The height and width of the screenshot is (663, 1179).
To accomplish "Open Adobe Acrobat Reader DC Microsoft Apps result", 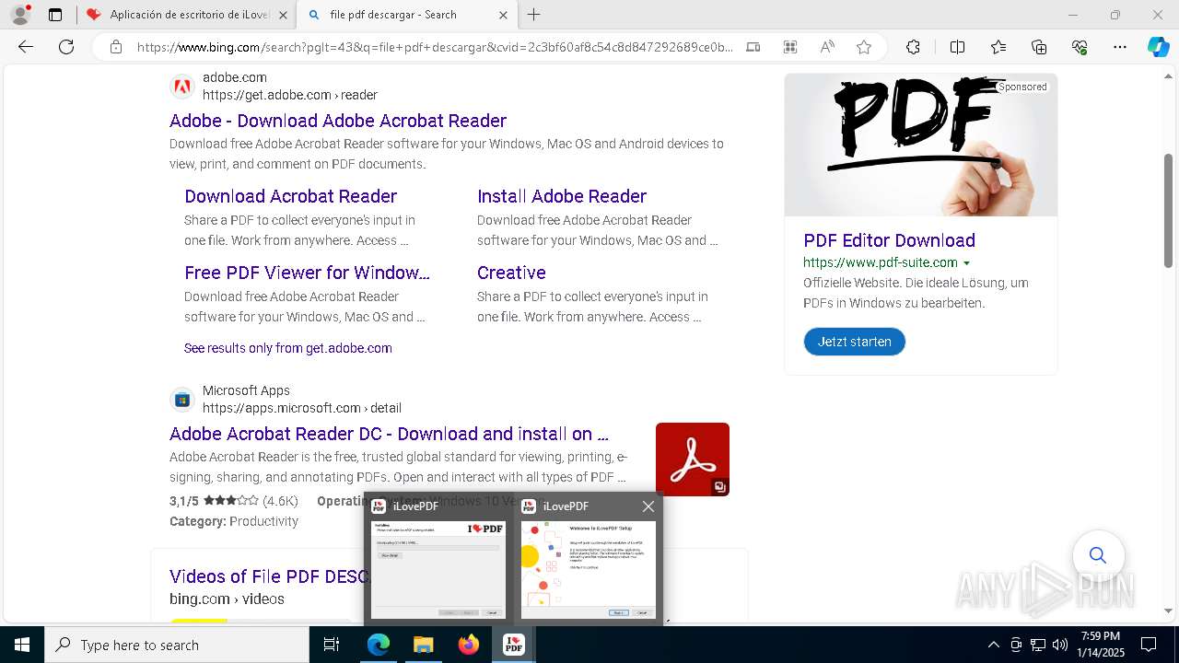I will (389, 434).
